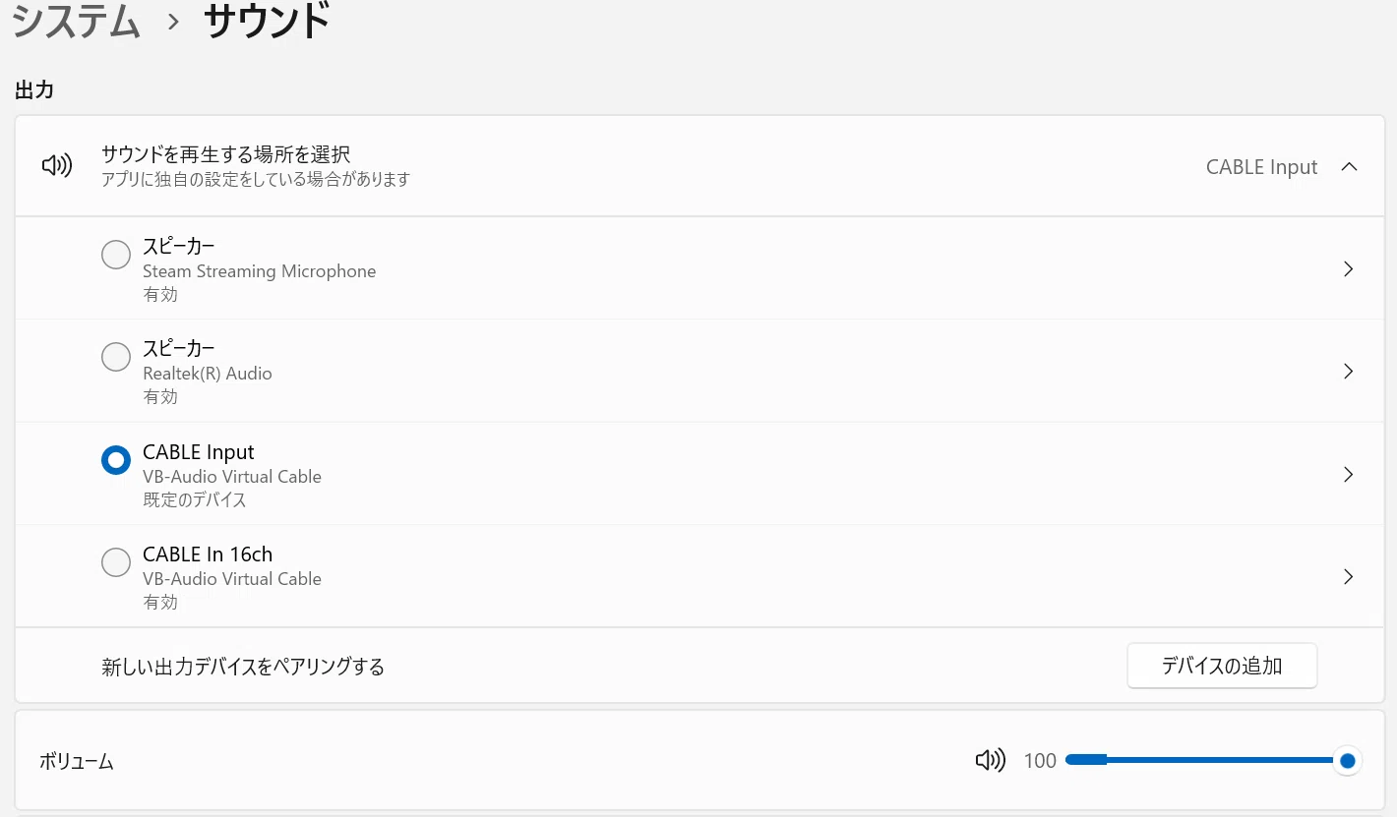Screen dimensions: 1397x817
Task: Collapse the output device list chevron
Action: tap(1349, 167)
